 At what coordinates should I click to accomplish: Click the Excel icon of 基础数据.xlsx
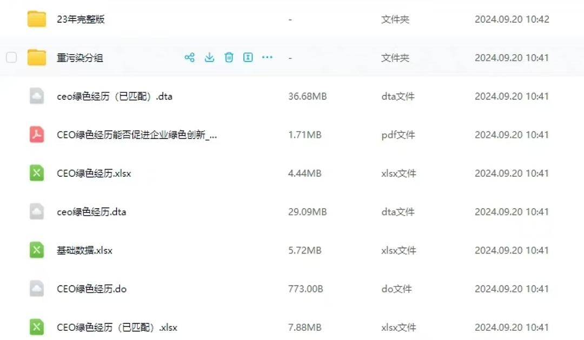36,250
